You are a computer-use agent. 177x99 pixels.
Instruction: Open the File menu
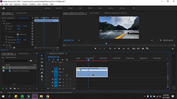[2, 4]
